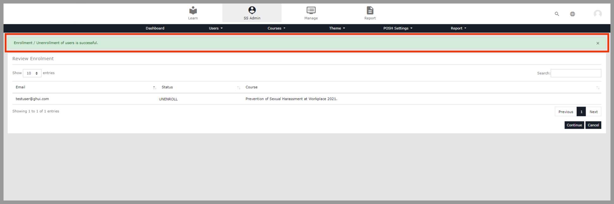Screen dimensions: 614x204
Task: Click the Cancel button
Action: 593,125
